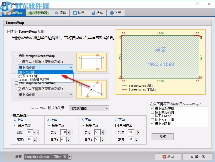Increase 右上角 宽度 with right arrow
The height and width of the screenshot is (162, 215).
tap(71, 132)
